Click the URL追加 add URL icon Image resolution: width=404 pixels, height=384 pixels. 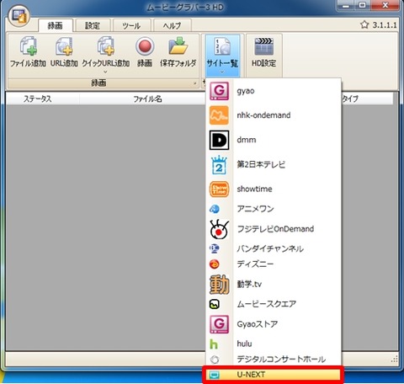coord(64,46)
